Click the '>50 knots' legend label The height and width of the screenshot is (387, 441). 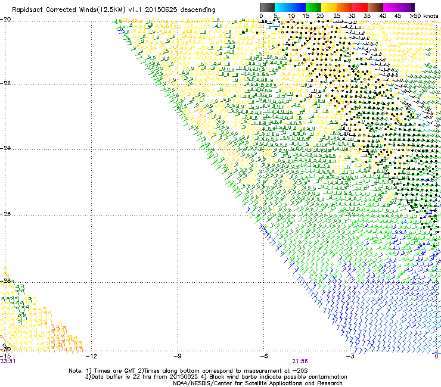pyautogui.click(x=424, y=16)
